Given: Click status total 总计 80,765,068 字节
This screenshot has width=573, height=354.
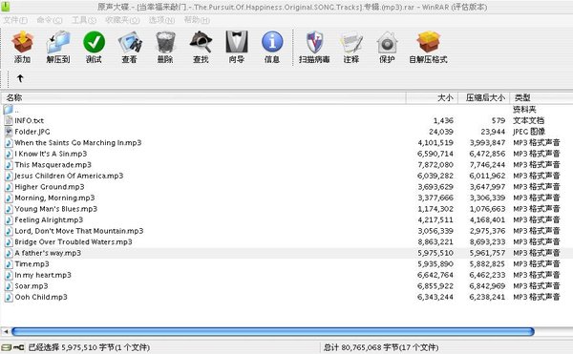Looking at the screenshot, I should click(x=381, y=347).
